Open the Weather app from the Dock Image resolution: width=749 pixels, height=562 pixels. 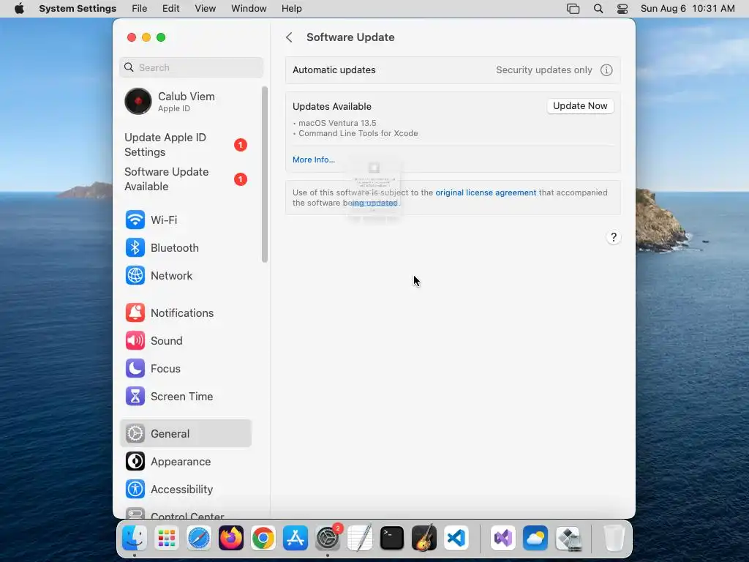(x=535, y=538)
